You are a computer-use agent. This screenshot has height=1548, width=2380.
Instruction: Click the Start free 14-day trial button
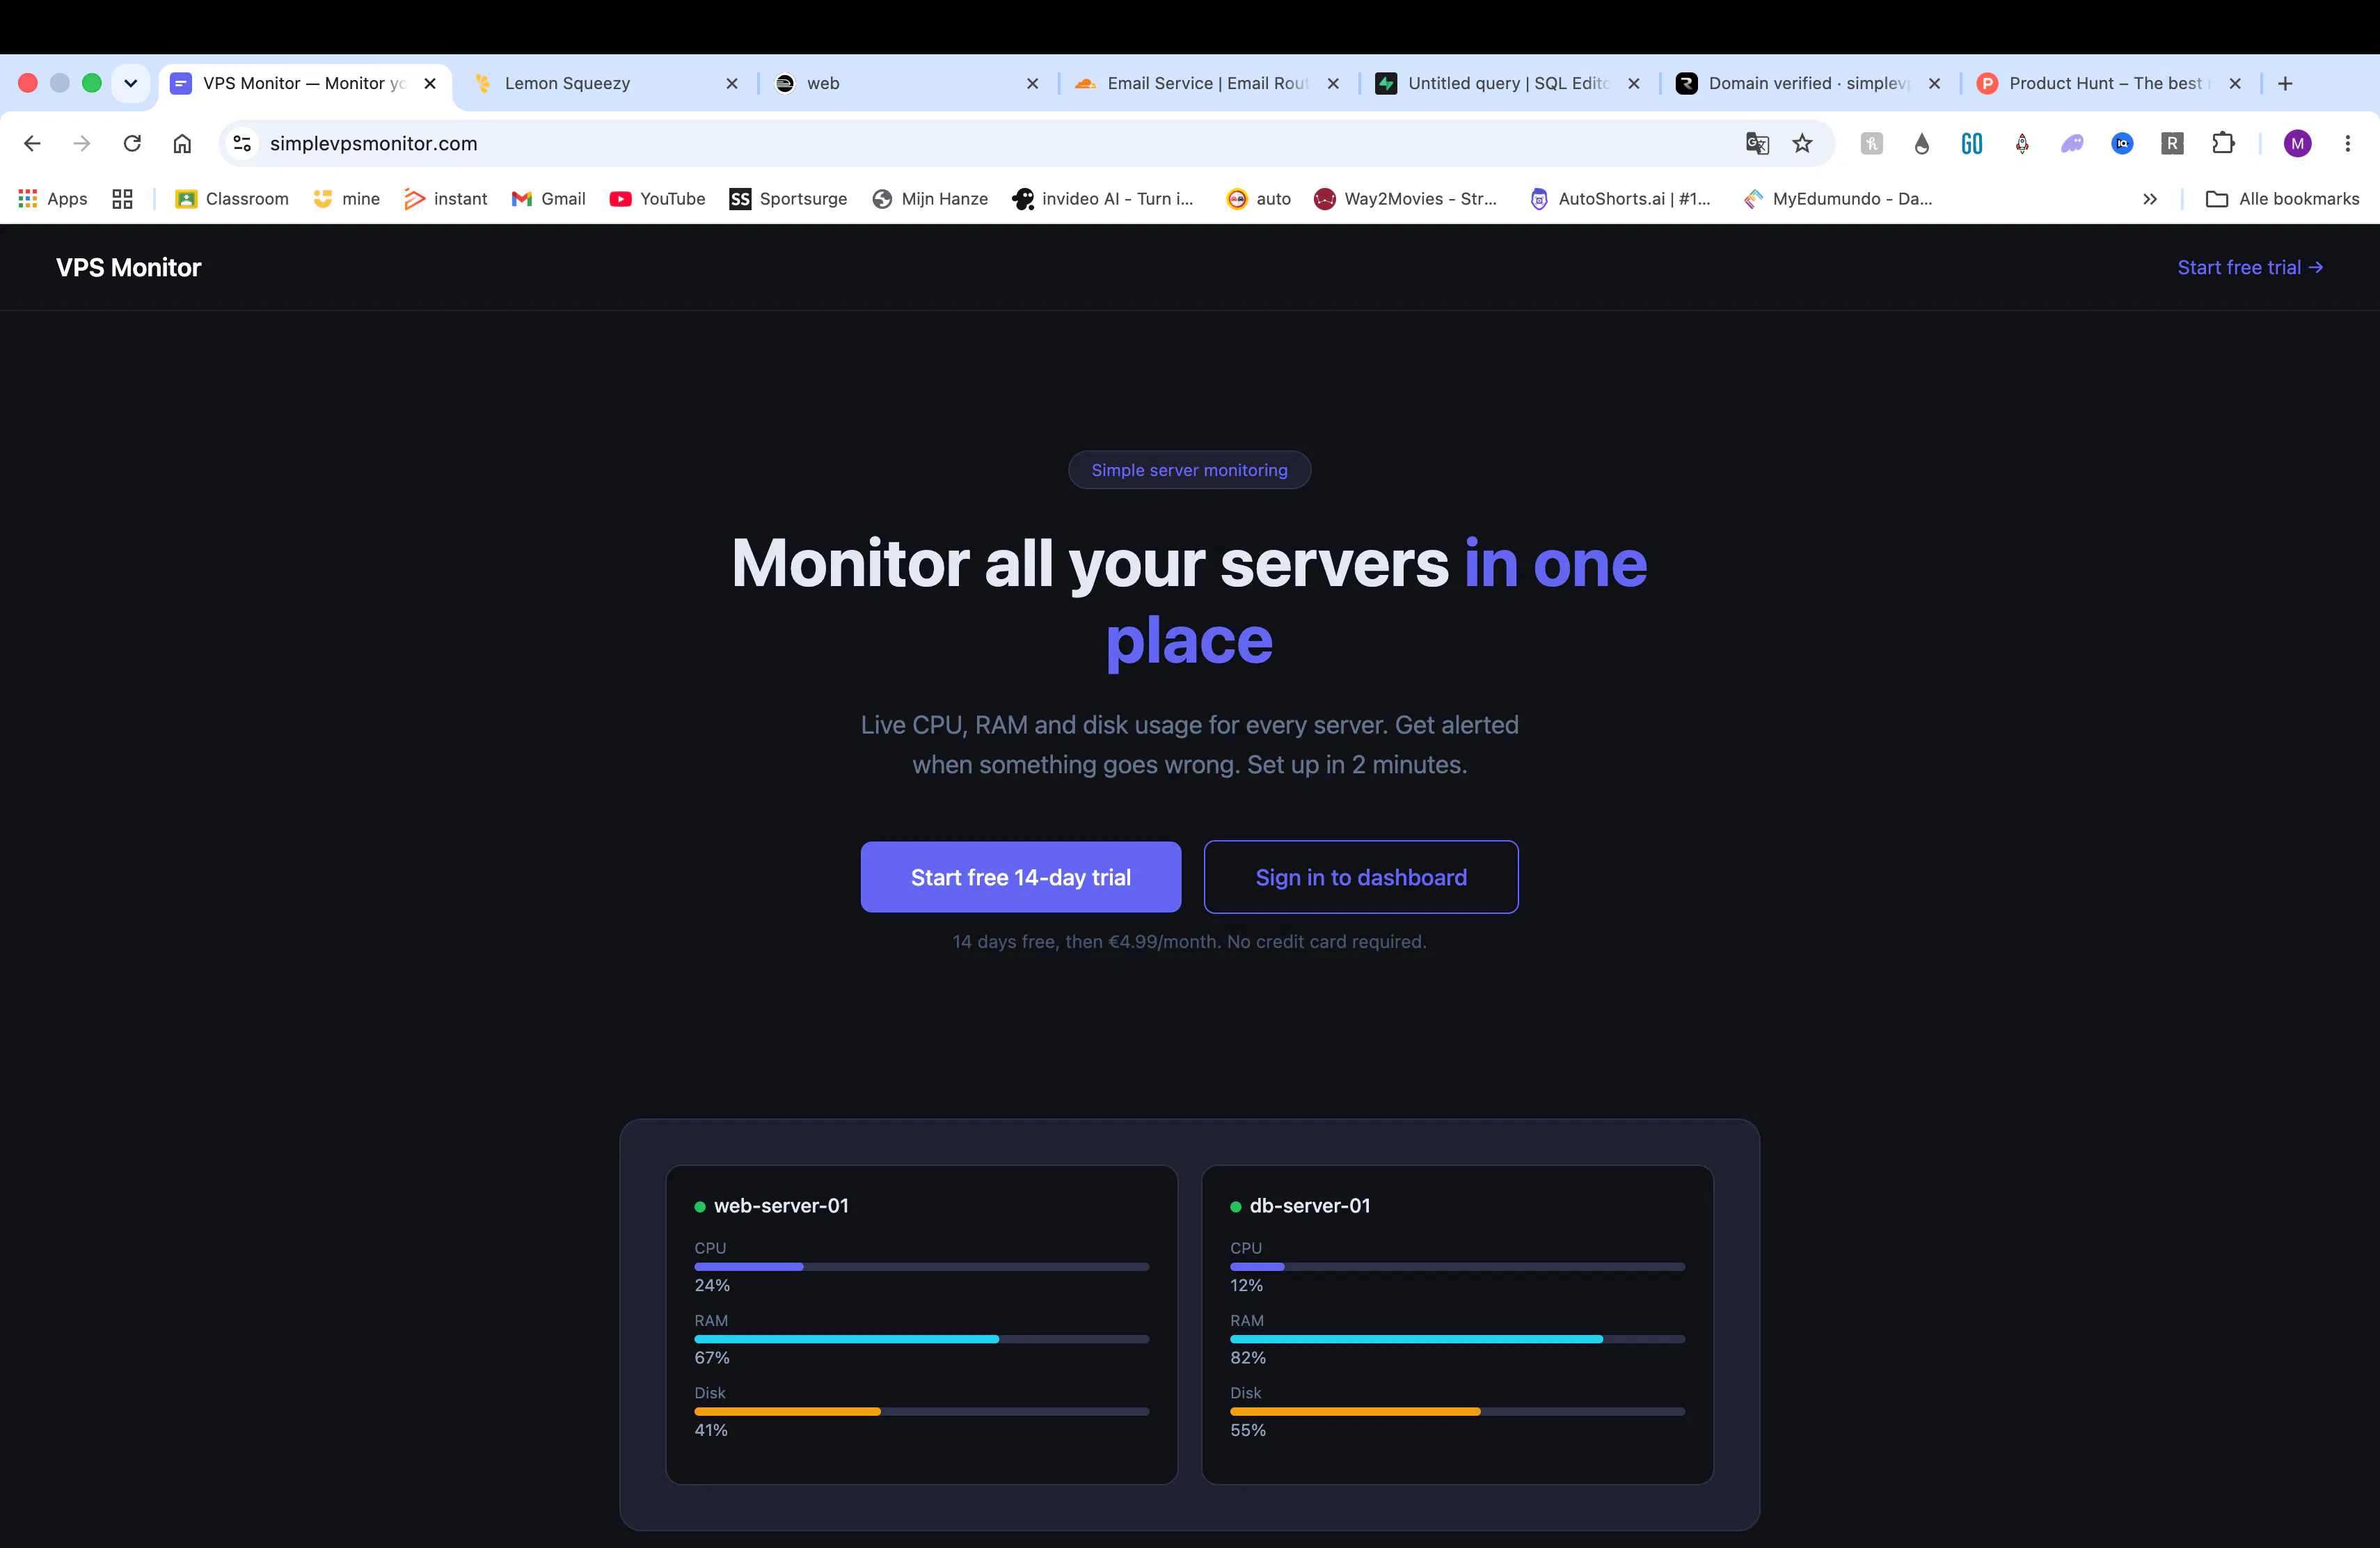click(x=1020, y=877)
